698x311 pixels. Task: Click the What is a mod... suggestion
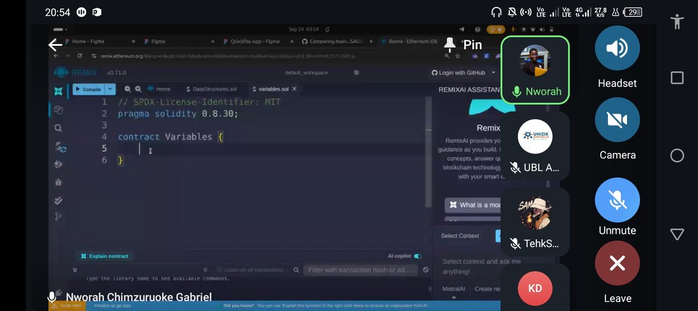click(x=473, y=205)
